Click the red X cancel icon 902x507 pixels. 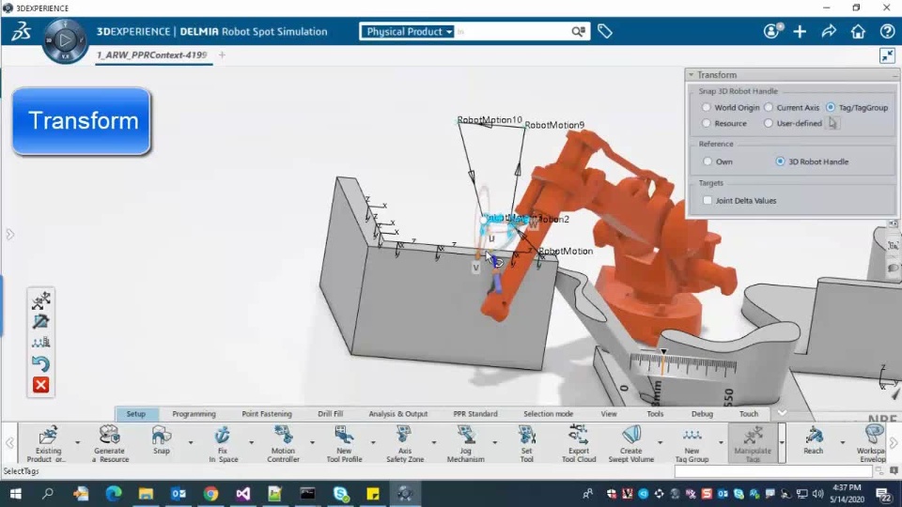coord(40,385)
